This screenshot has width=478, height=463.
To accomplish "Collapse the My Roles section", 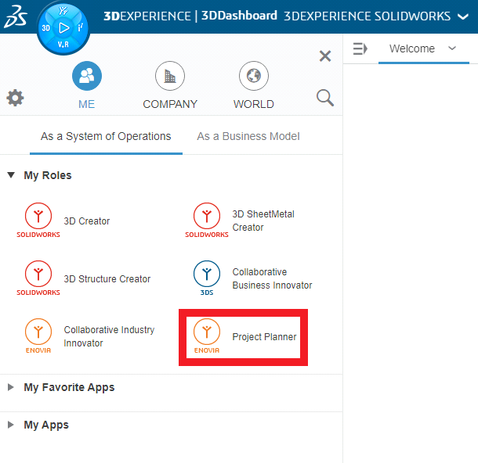I will point(11,175).
